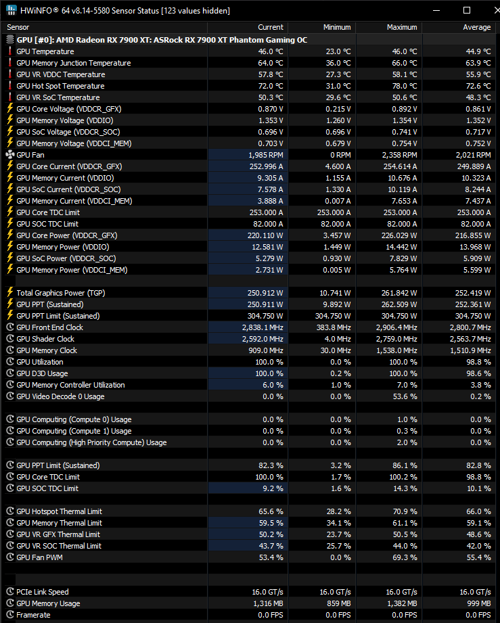
Task: Click lightning icon beside GPU Memory Voltage (VDDIO)
Action: click(10, 120)
